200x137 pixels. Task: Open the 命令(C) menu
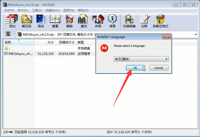[x=23, y=10]
